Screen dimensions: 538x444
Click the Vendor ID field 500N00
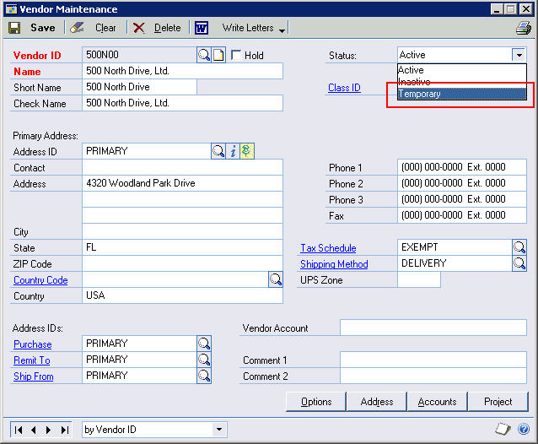click(x=140, y=55)
